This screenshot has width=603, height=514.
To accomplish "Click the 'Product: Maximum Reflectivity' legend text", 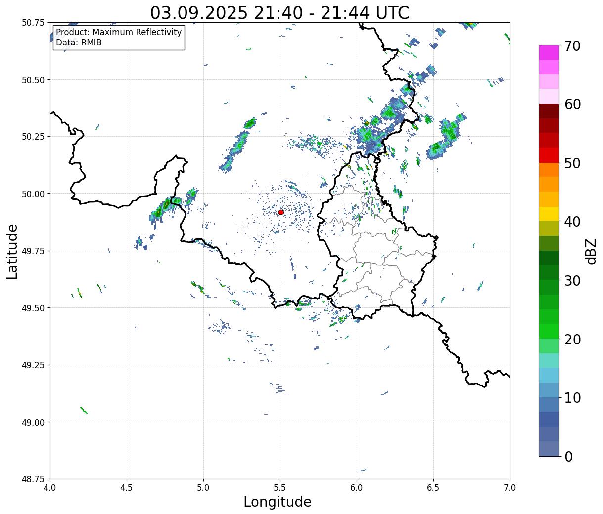I will click(x=119, y=32).
